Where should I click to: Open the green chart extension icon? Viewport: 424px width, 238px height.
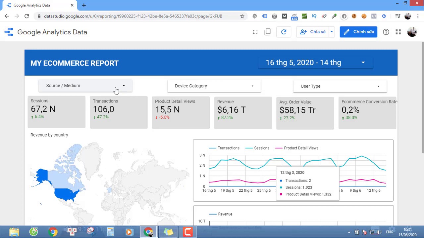click(x=304, y=16)
